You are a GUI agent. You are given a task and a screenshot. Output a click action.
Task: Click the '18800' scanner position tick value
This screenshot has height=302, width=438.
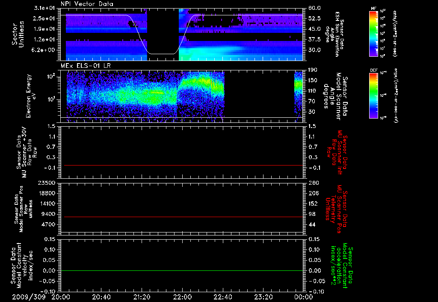(47, 193)
